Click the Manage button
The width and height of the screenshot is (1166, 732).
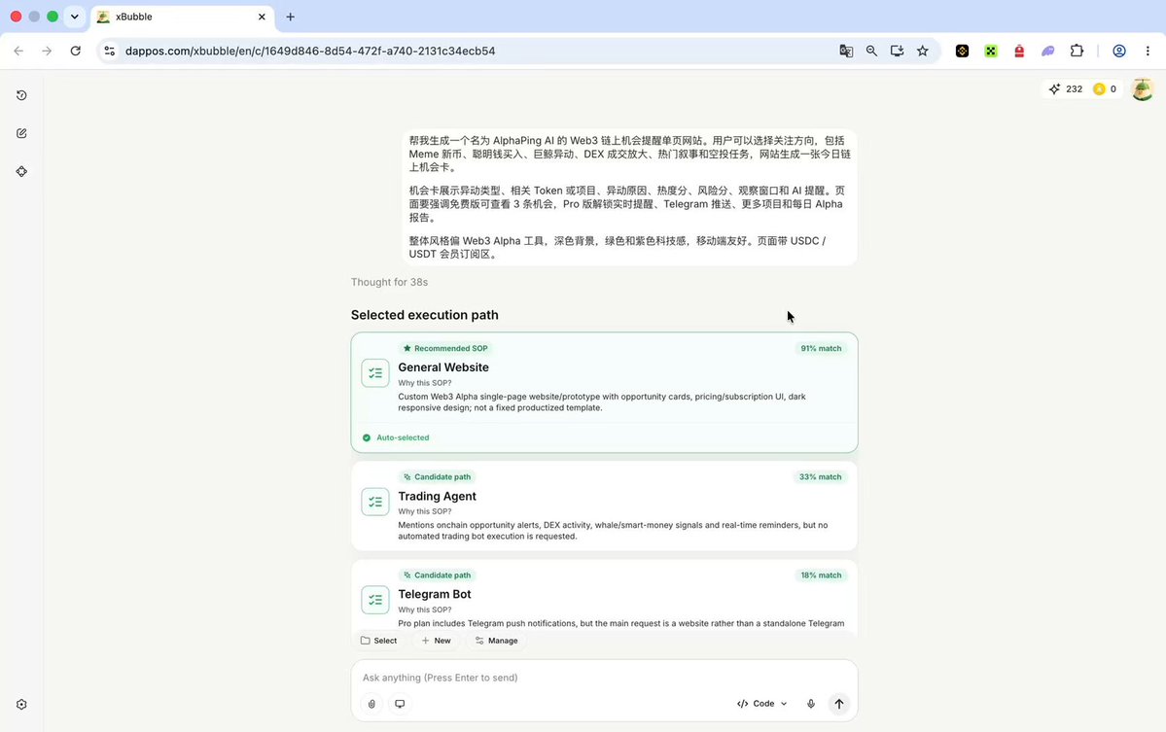pos(496,641)
